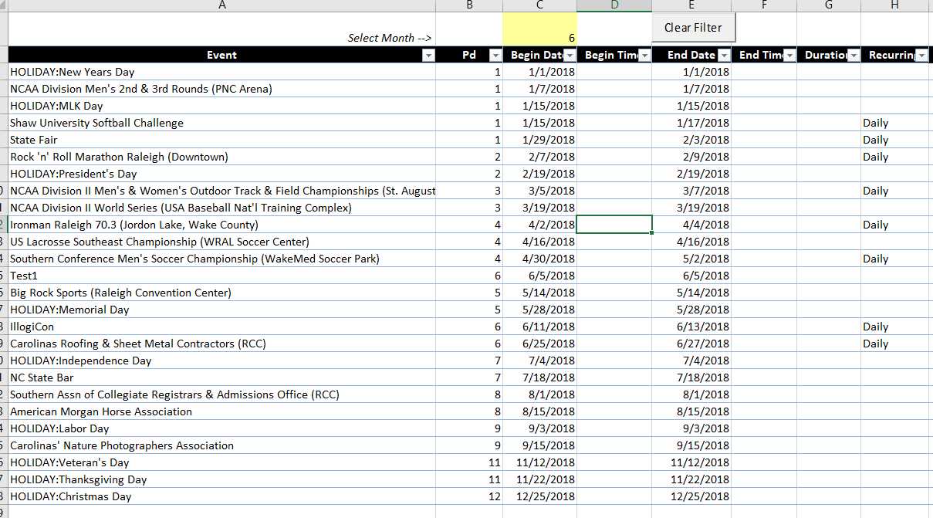Open the Pd column filter dropdown
Image resolution: width=933 pixels, height=518 pixels.
pos(495,56)
